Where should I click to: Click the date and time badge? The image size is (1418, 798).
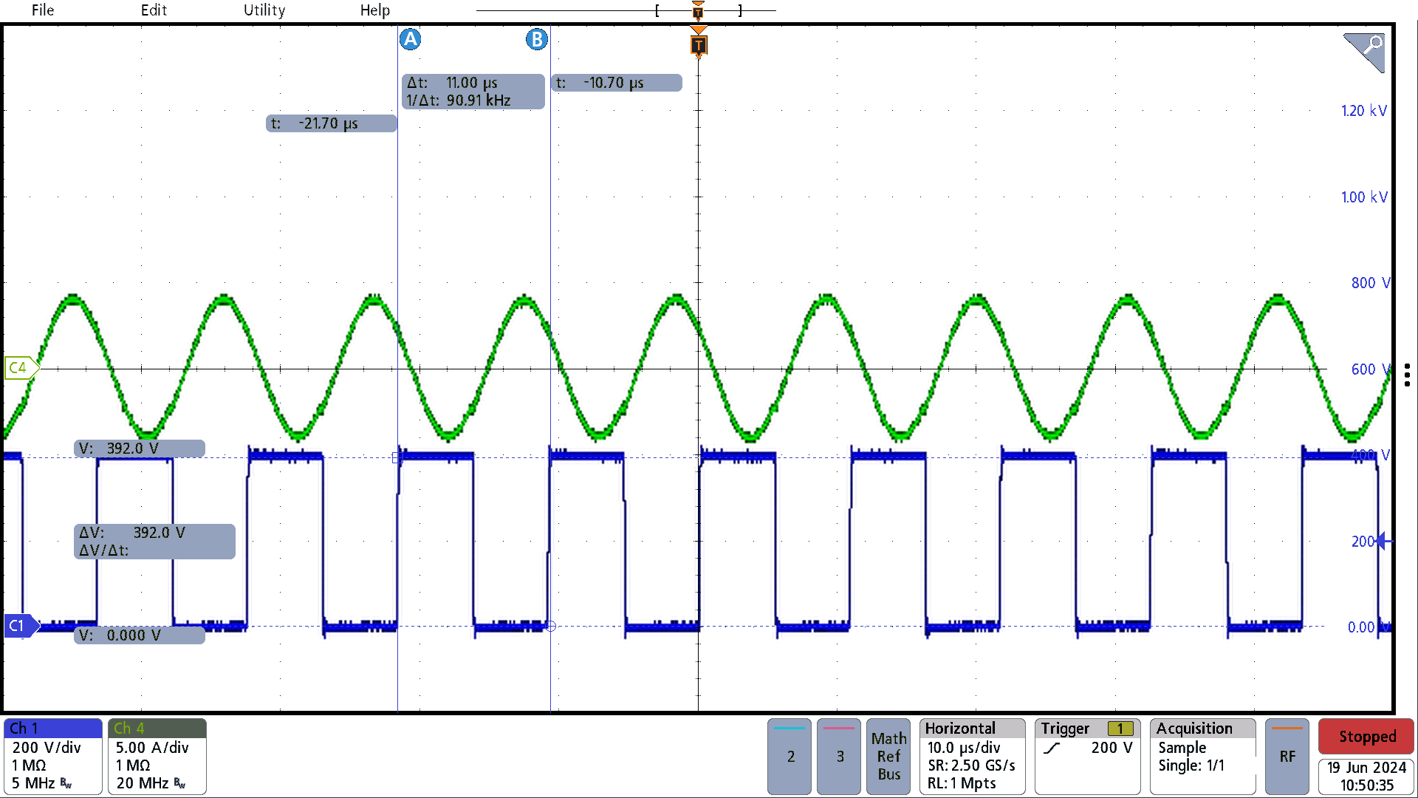click(1367, 777)
